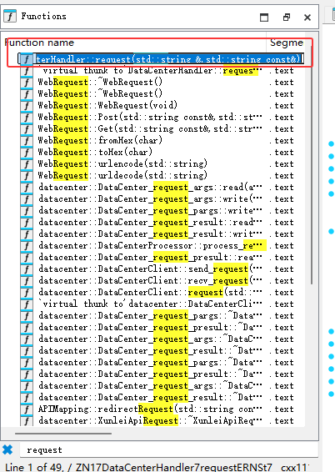Select the WebRequest::urldecode(std::string) entry

[162, 175]
